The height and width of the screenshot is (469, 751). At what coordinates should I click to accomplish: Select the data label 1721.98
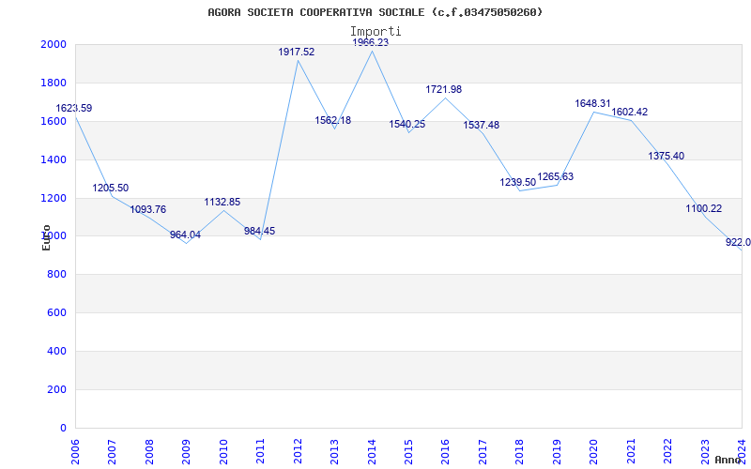tap(444, 89)
